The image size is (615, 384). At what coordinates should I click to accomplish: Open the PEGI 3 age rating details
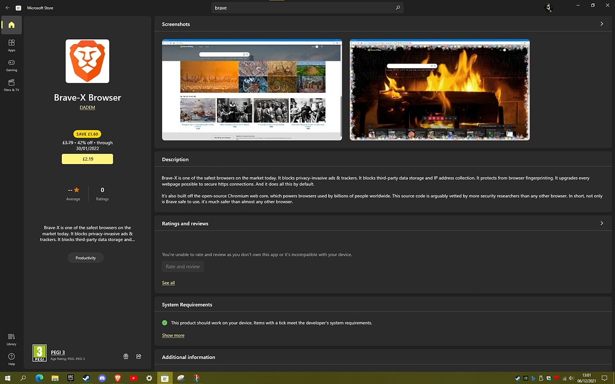coord(58,352)
